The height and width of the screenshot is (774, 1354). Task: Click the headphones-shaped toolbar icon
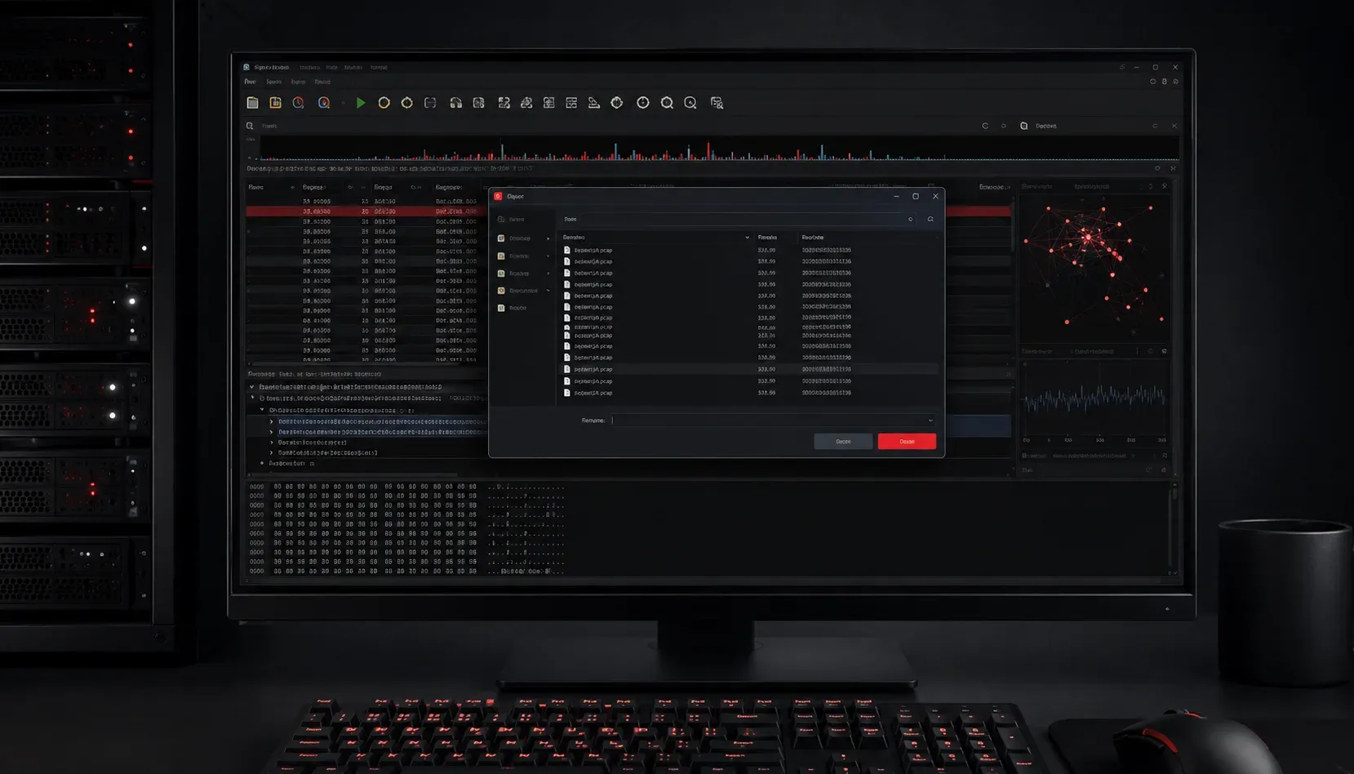pyautogui.click(x=455, y=103)
